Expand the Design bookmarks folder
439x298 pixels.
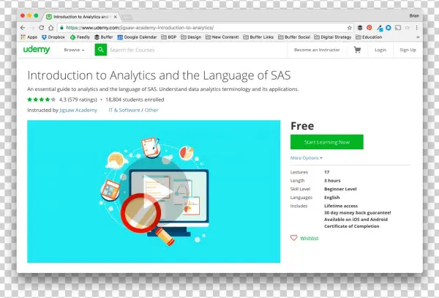pos(191,37)
